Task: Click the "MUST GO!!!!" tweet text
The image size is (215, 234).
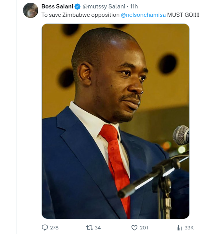Action: pyautogui.click(x=183, y=15)
